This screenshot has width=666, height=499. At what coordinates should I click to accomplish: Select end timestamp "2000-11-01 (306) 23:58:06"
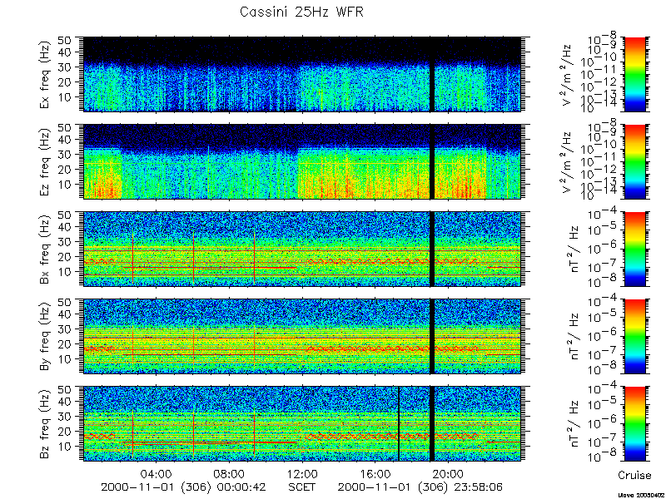[x=420, y=487]
